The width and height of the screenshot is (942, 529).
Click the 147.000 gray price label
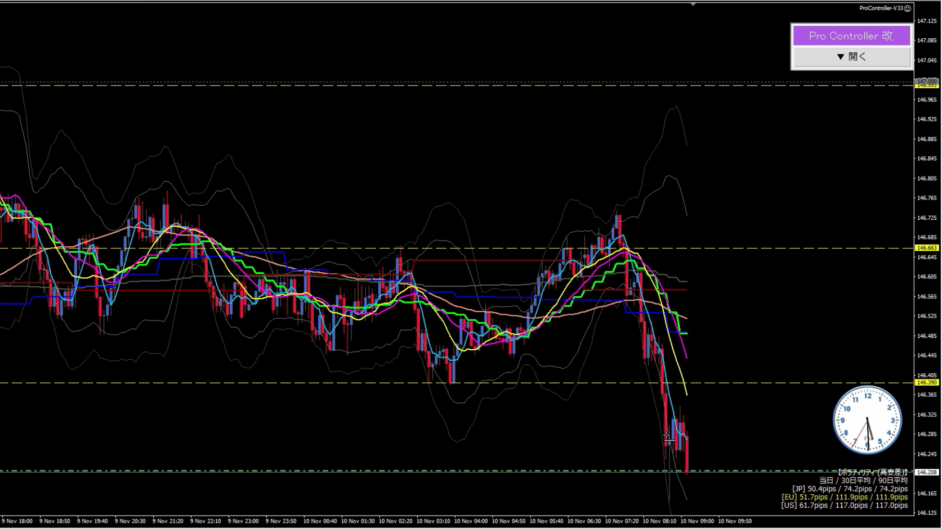(x=927, y=82)
